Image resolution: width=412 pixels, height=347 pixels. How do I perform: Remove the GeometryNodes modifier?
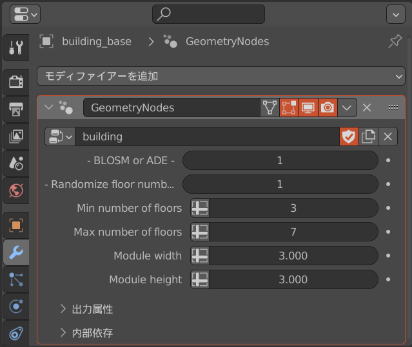[x=367, y=108]
